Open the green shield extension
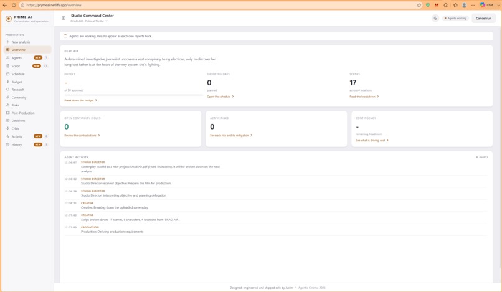Image resolution: width=502 pixels, height=292 pixels. (428, 5)
